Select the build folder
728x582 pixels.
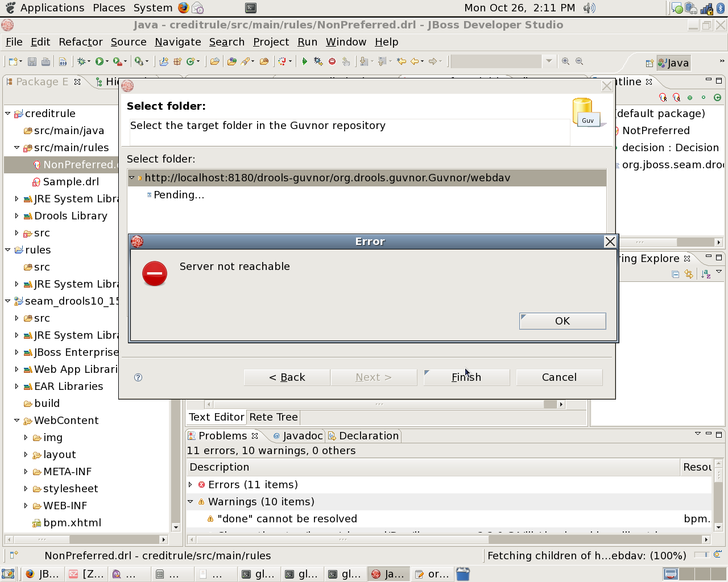click(x=47, y=404)
